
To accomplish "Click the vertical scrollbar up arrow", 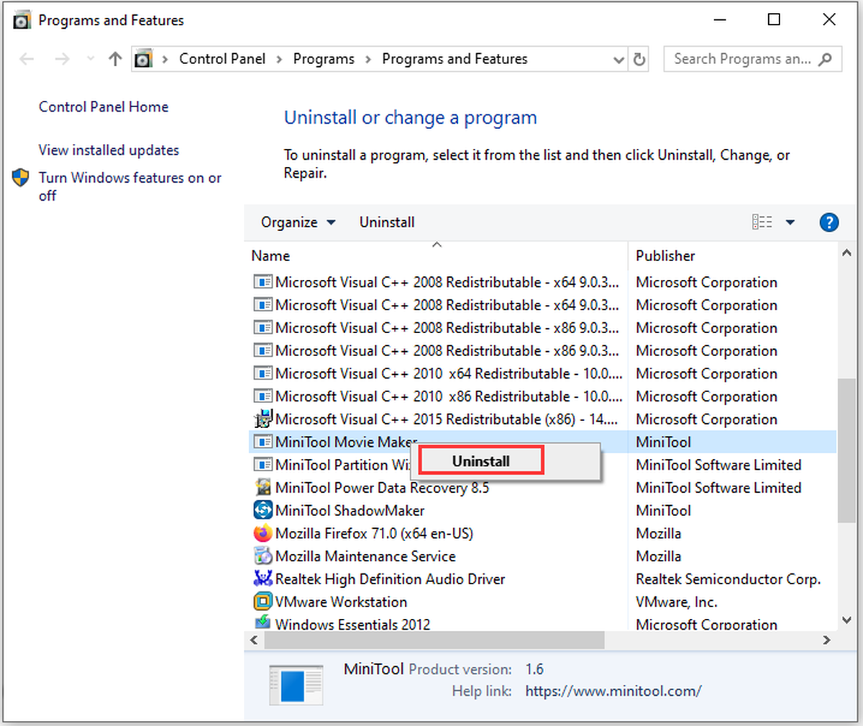I will [846, 253].
